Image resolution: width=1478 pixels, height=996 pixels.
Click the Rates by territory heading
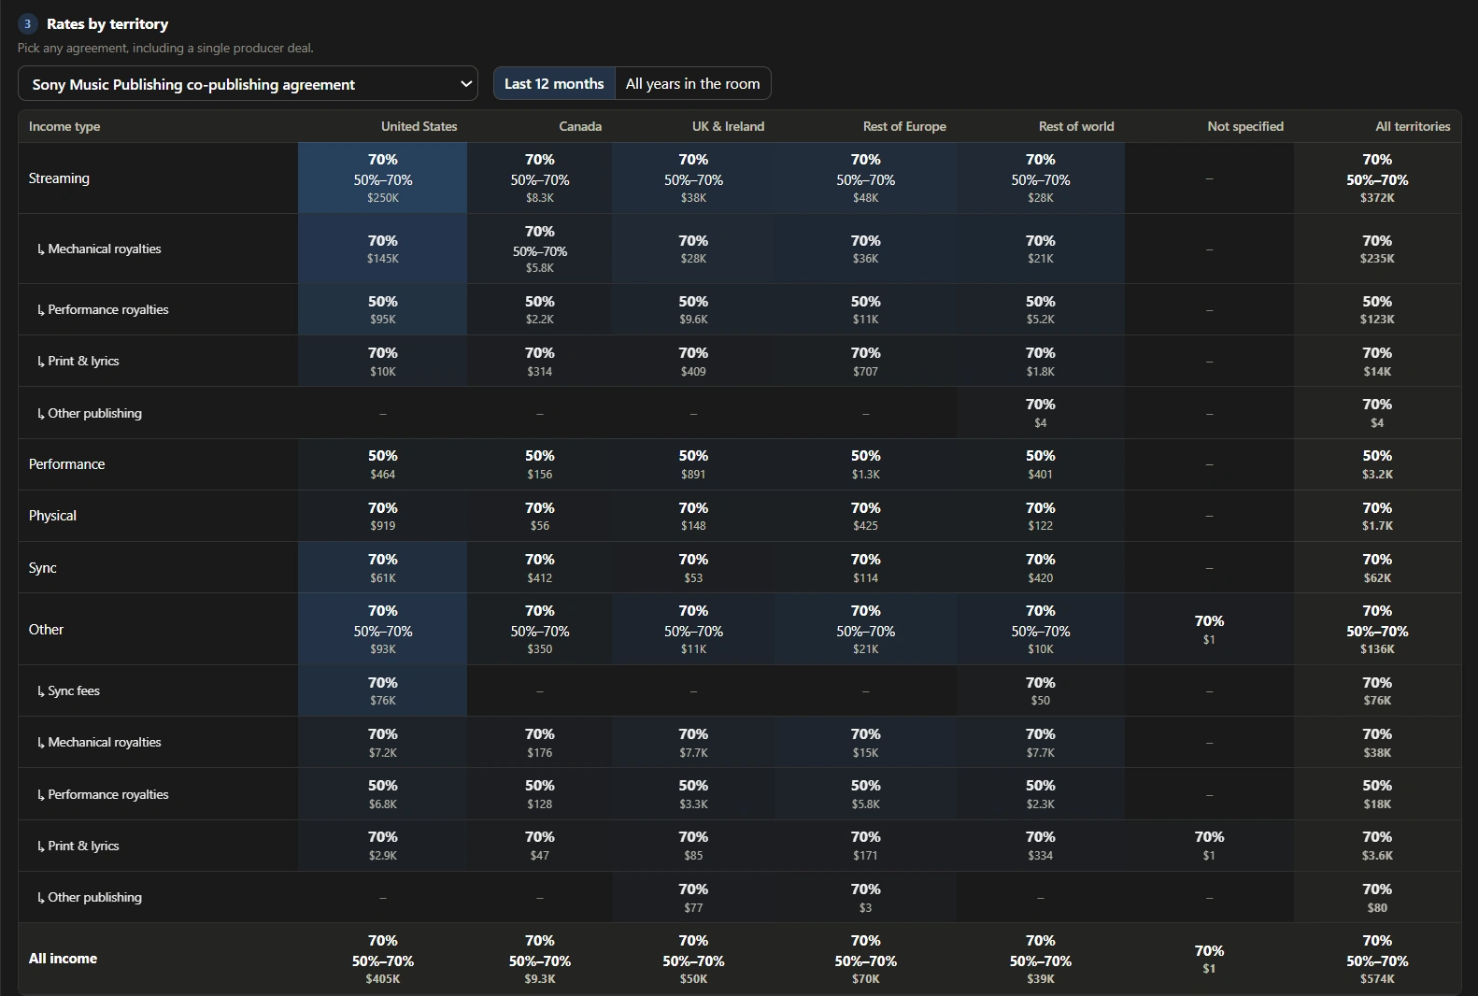pos(107,24)
